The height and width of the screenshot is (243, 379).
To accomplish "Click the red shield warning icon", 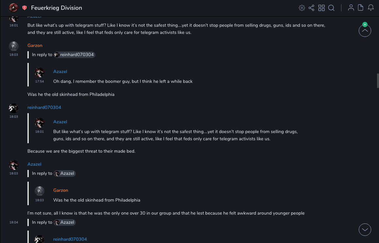I will pos(25,8).
